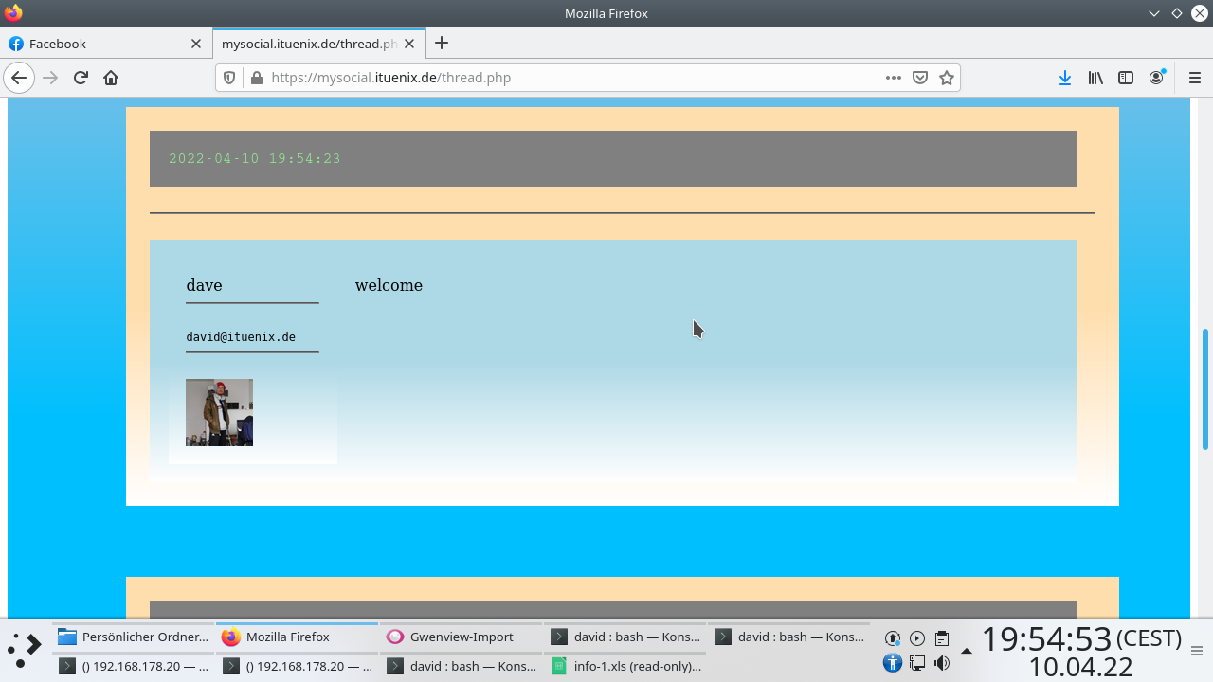Image resolution: width=1213 pixels, height=682 pixels.
Task: Open the Firefox Library toolbar icon
Action: click(x=1095, y=78)
